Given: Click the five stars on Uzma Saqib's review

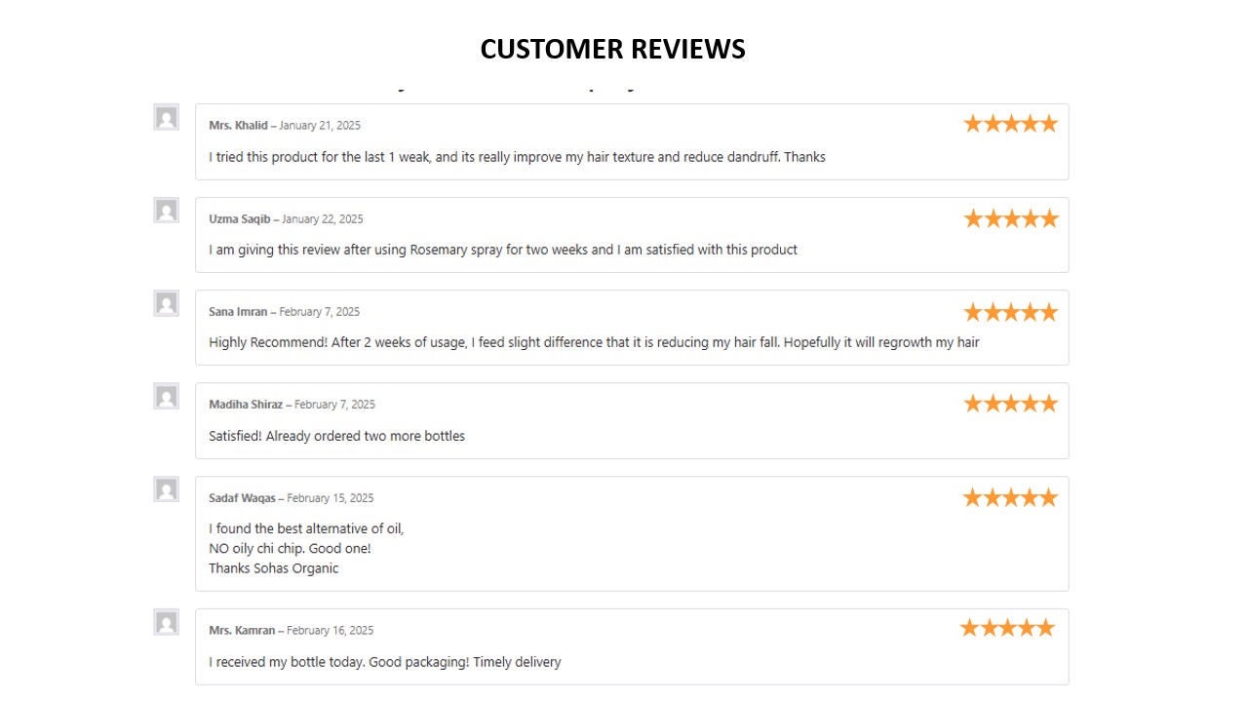Looking at the screenshot, I should (x=1010, y=218).
